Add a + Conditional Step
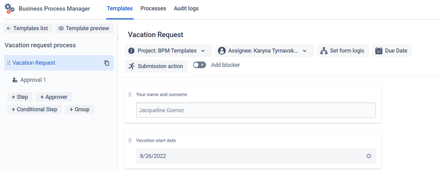This screenshot has width=440, height=171. (x=34, y=109)
